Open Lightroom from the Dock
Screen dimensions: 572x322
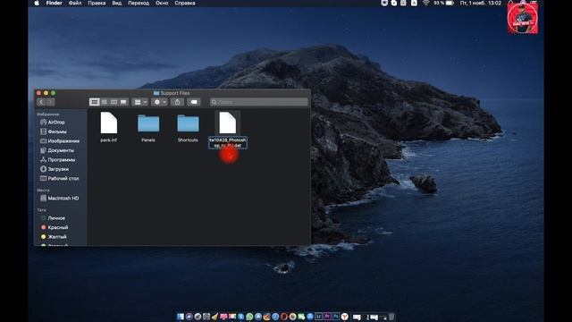[318, 316]
